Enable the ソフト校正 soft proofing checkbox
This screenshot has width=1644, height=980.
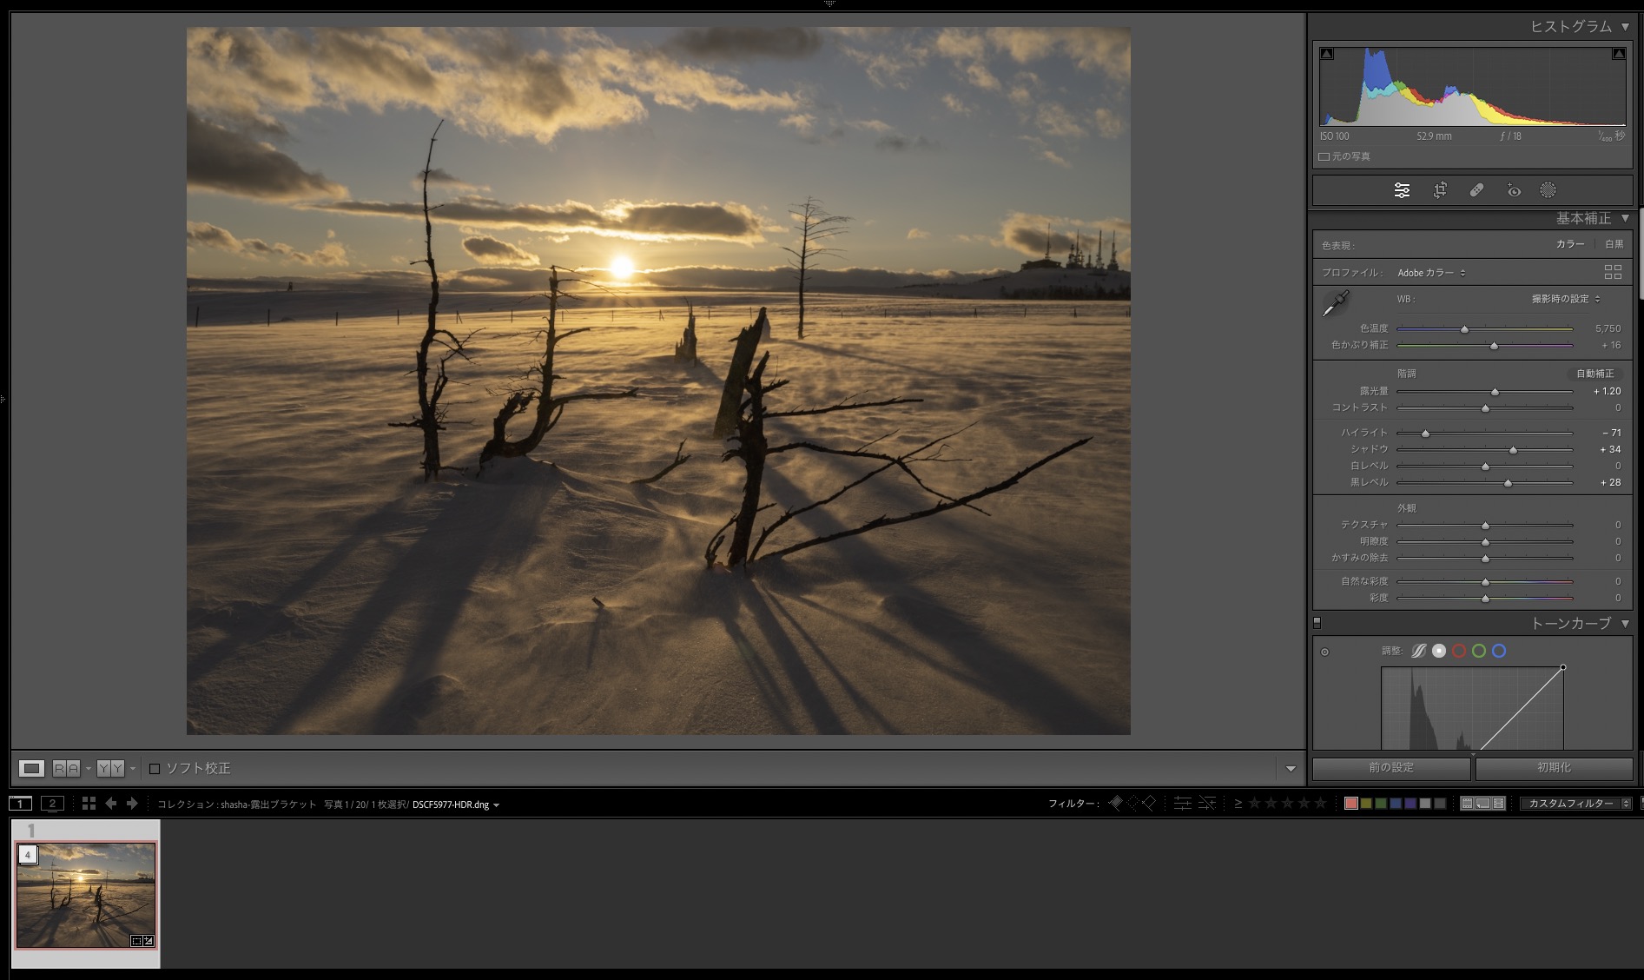pos(155,769)
